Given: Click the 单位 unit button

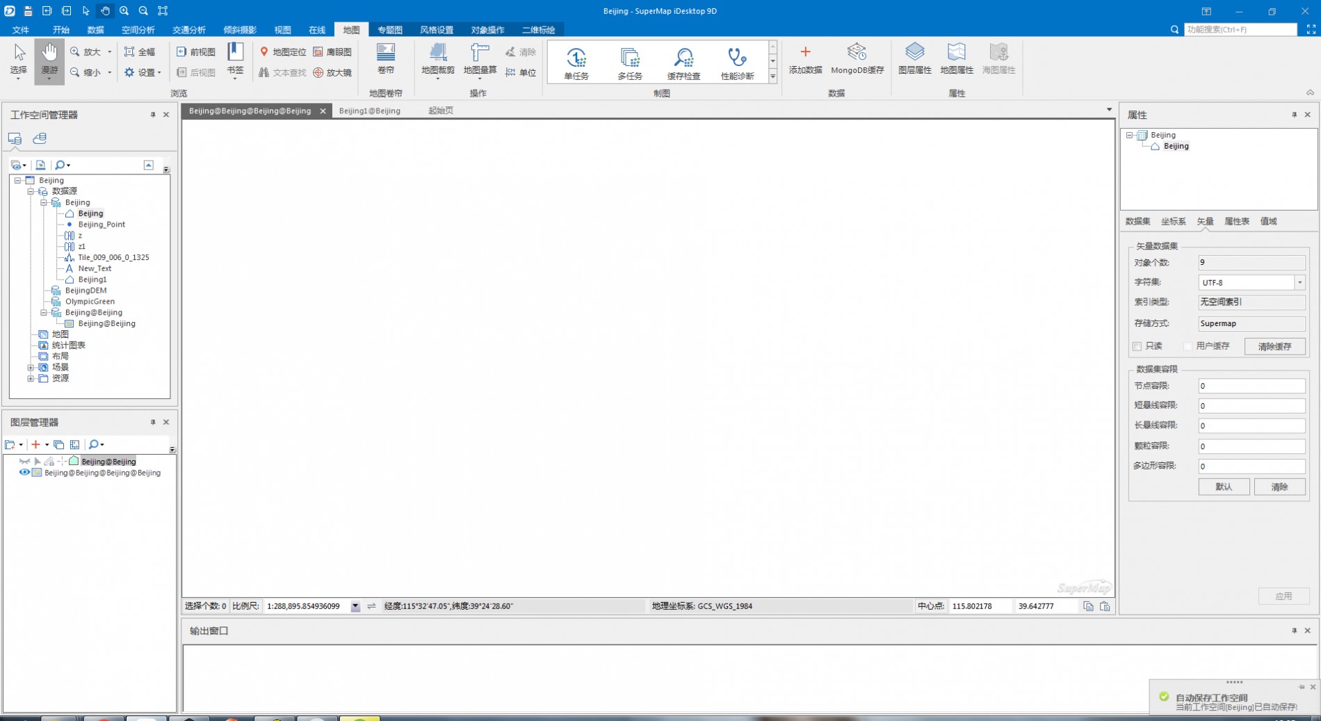Looking at the screenshot, I should [521, 72].
